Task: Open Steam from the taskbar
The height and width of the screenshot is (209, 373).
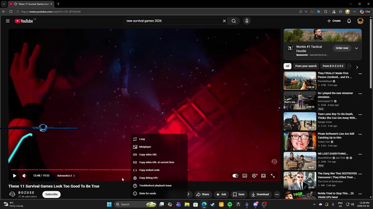Action: (212, 204)
